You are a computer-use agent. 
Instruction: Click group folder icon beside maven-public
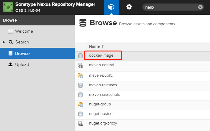(80, 76)
